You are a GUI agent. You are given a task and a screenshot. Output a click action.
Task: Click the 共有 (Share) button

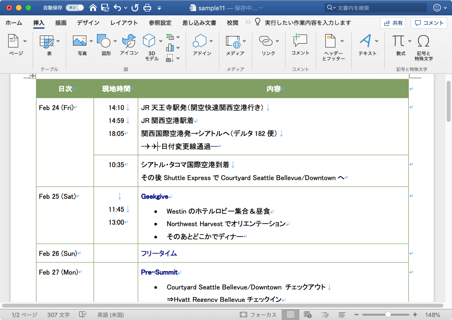(393, 23)
